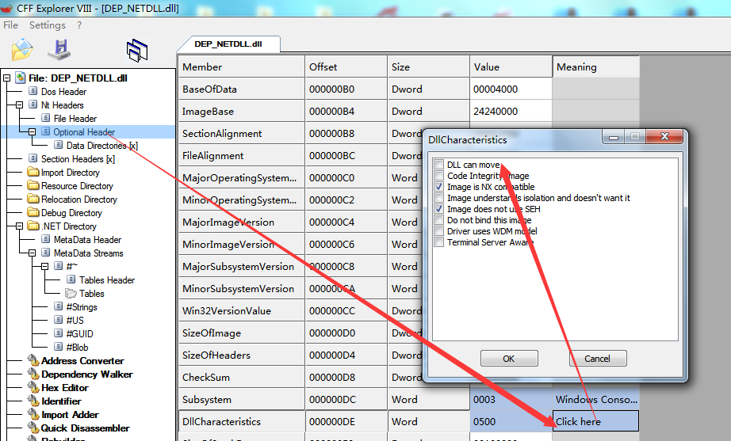Click the "Click here" cell for DllCharacteristics
731x441 pixels.
(x=595, y=421)
